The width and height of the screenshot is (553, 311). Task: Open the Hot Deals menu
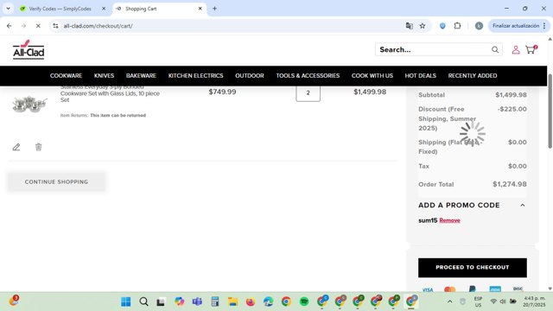(421, 76)
